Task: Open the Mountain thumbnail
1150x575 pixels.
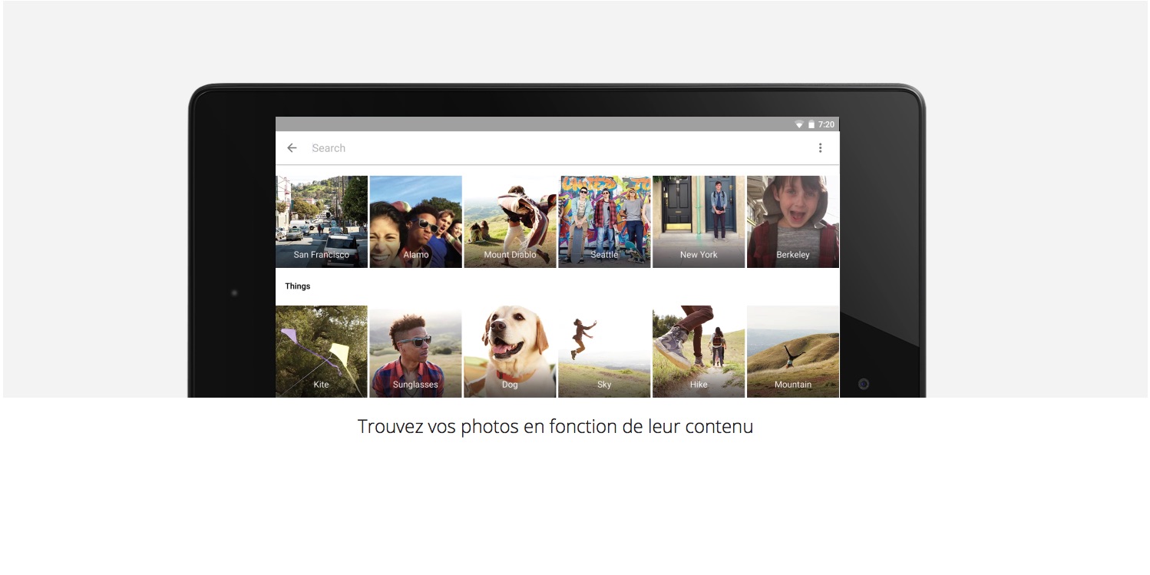Action: coord(793,352)
